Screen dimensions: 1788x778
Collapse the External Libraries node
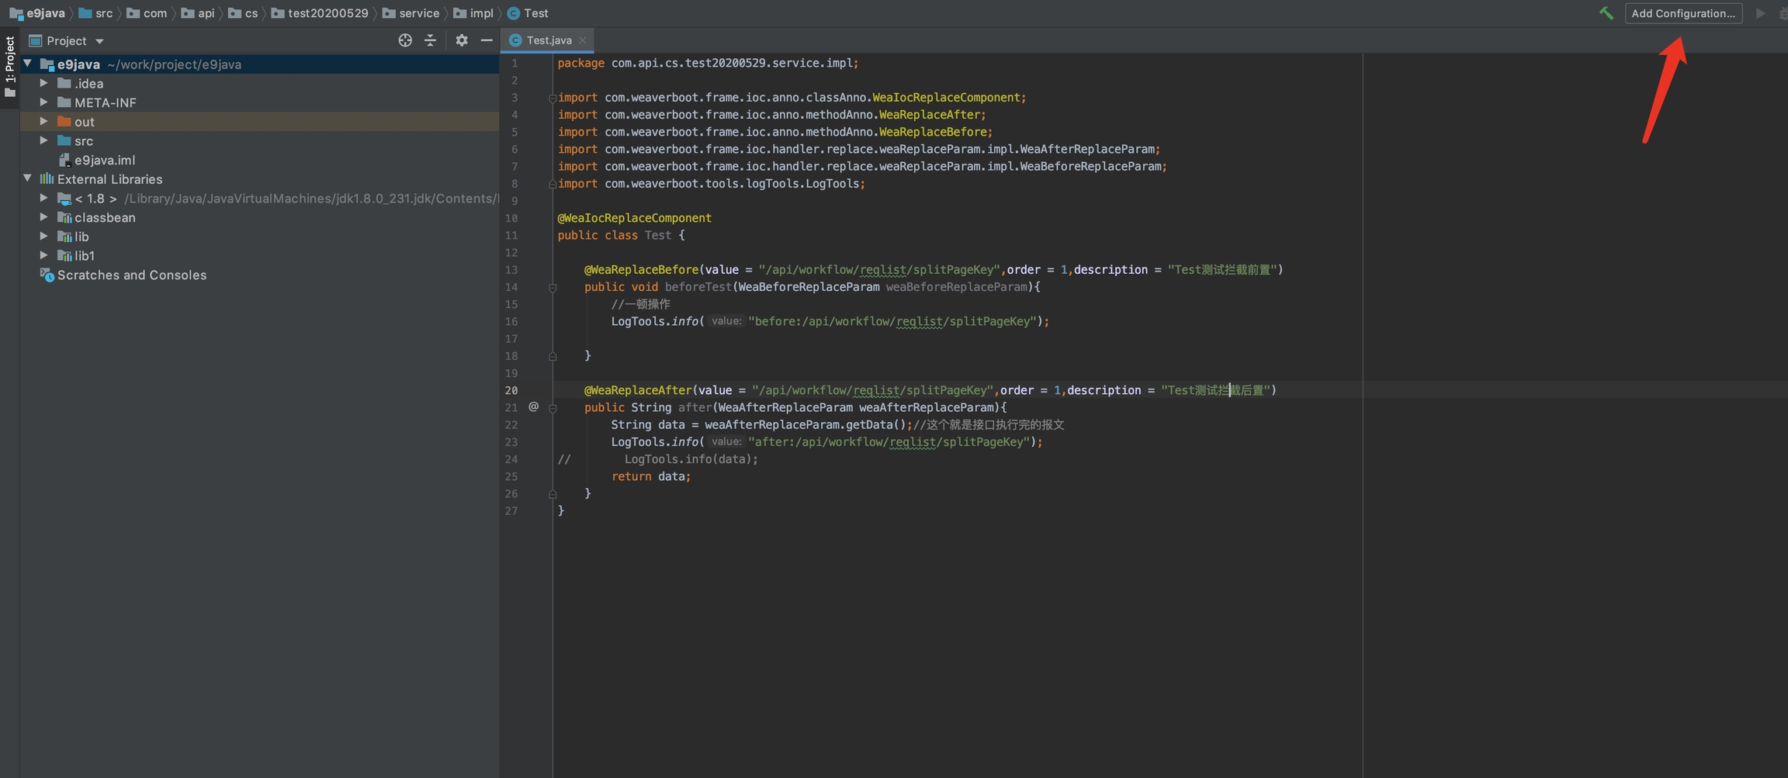[28, 178]
